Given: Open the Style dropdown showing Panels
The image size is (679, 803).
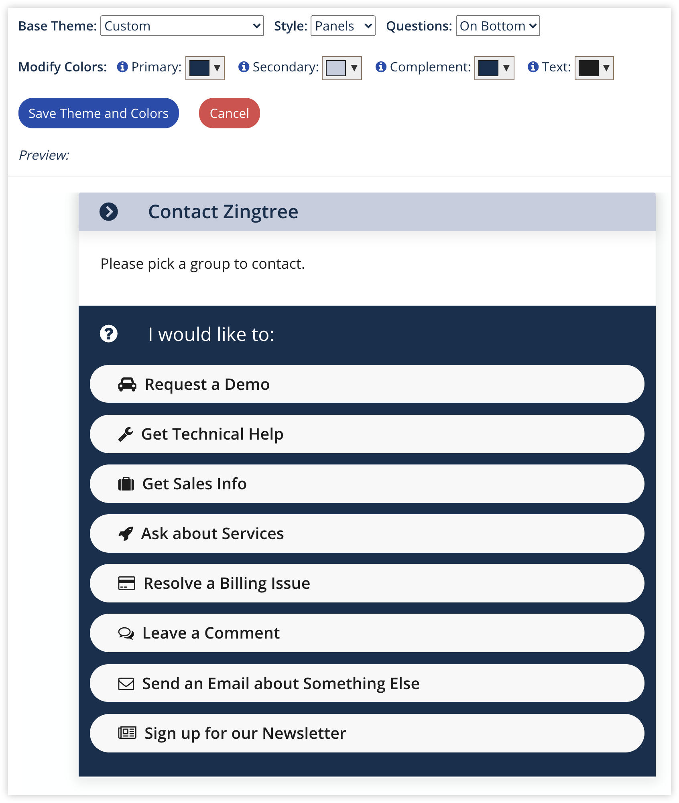Looking at the screenshot, I should pos(342,26).
